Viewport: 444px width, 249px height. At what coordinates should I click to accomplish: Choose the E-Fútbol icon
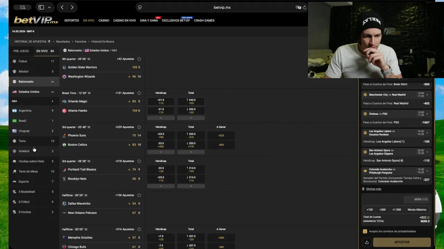pyautogui.click(x=14, y=202)
